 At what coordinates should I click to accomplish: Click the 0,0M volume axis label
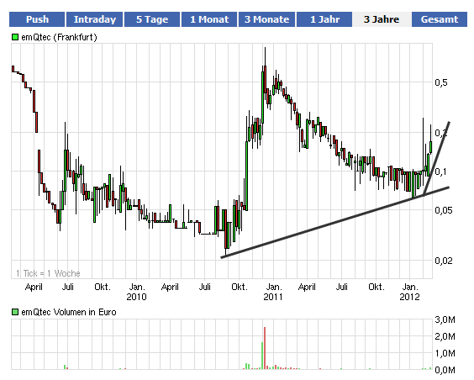click(x=445, y=370)
